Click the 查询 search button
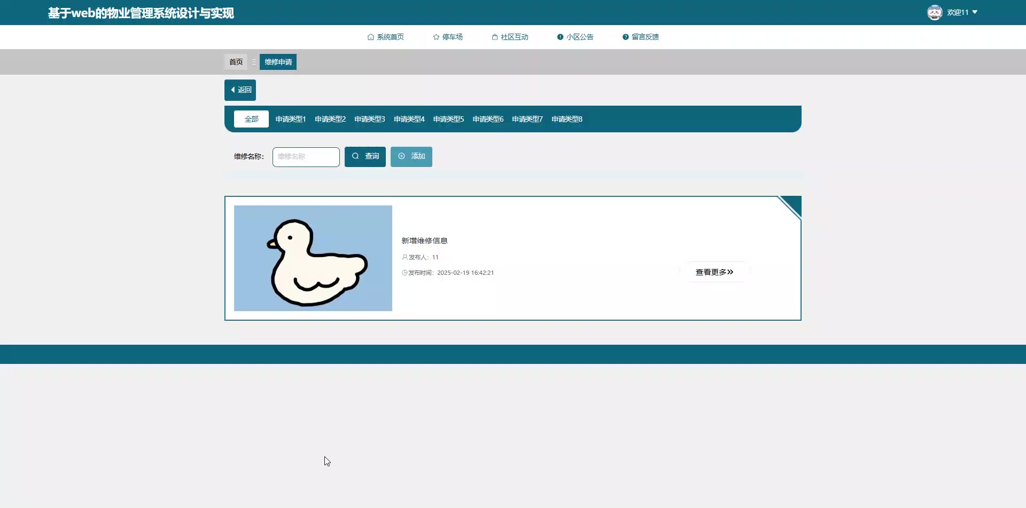 click(365, 157)
